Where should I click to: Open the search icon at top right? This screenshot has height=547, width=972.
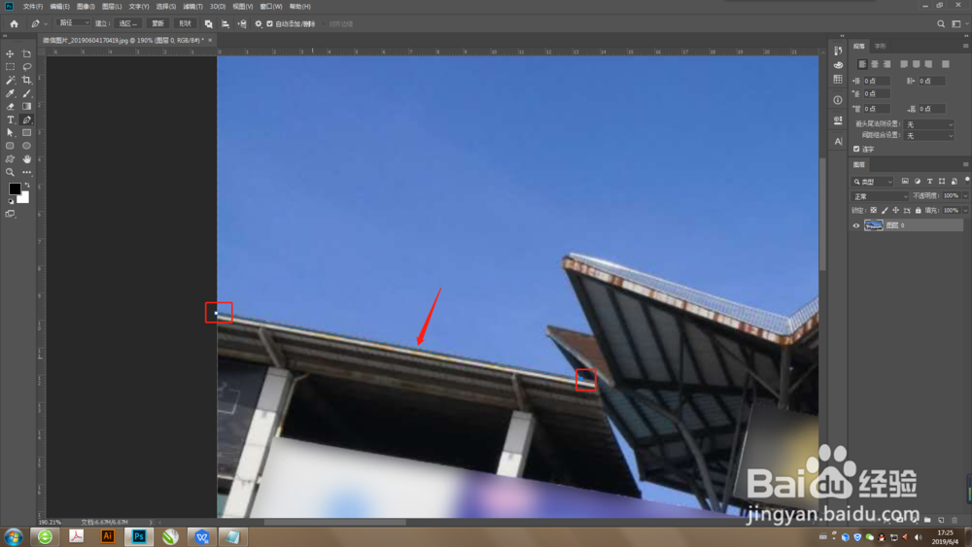coord(941,23)
